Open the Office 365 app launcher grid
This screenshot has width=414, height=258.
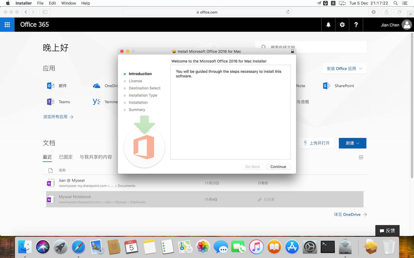coord(7,25)
